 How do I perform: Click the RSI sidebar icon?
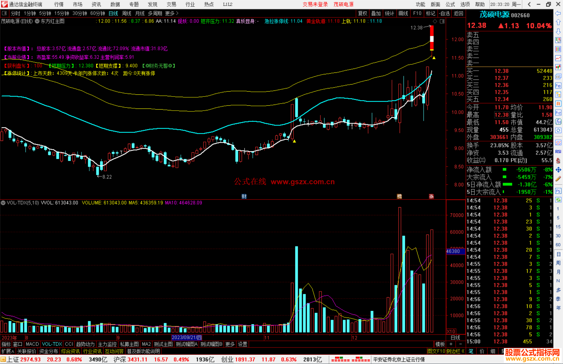558,152
